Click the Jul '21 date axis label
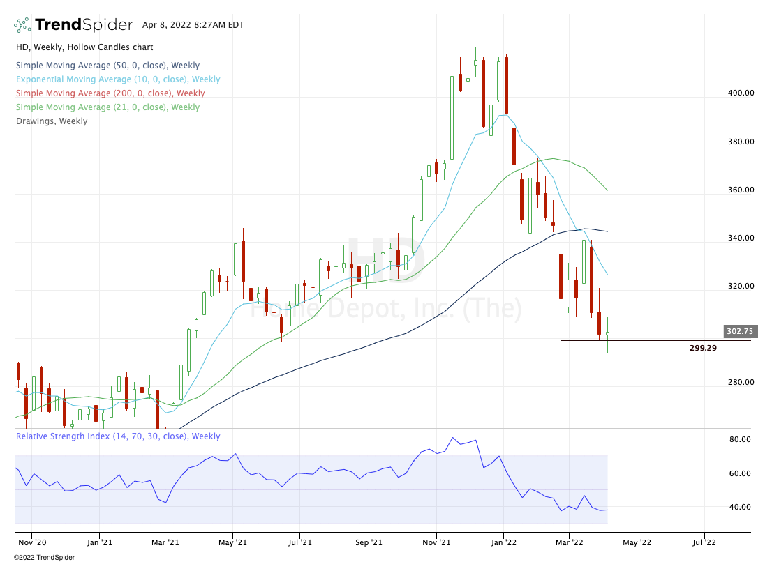 point(300,542)
